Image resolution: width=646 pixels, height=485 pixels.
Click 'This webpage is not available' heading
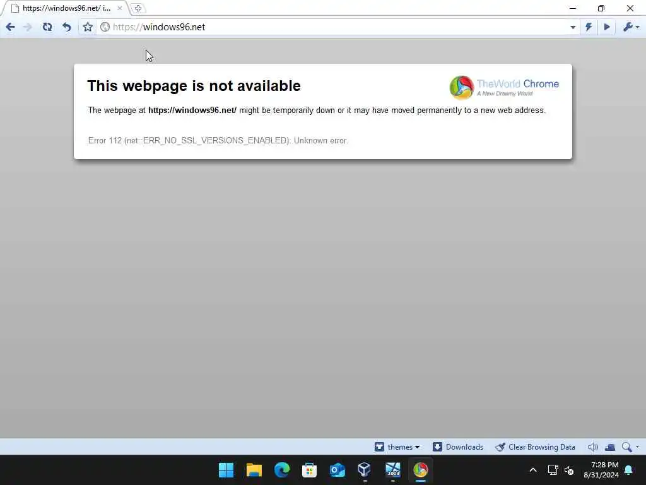tap(194, 86)
